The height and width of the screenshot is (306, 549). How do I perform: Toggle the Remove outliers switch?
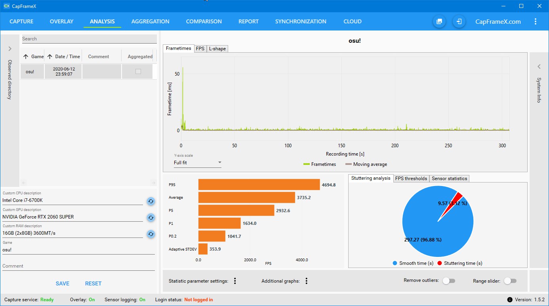448,281
